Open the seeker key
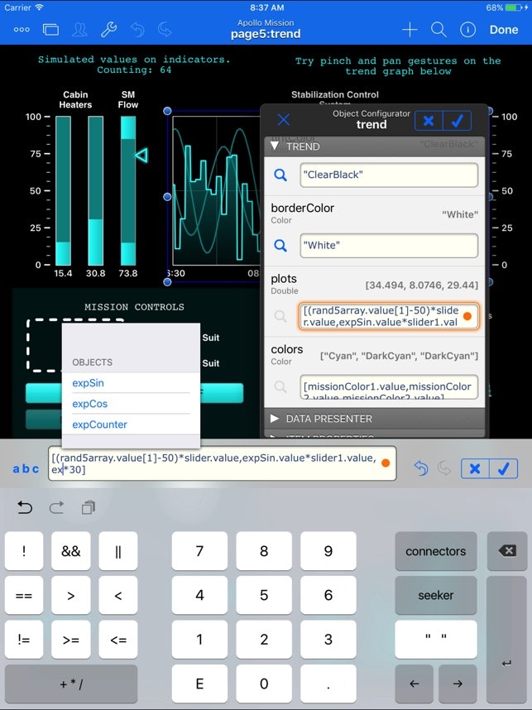Viewport: 532px width, 710px height. coord(435,596)
